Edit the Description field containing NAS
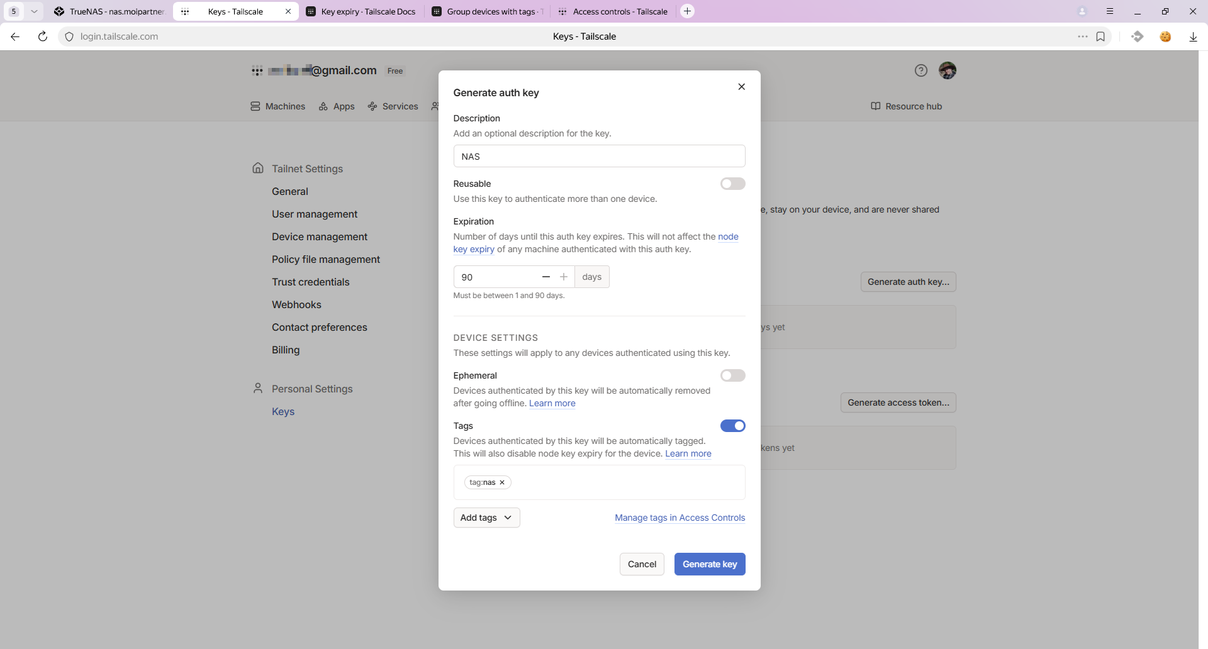1208x649 pixels. (599, 157)
